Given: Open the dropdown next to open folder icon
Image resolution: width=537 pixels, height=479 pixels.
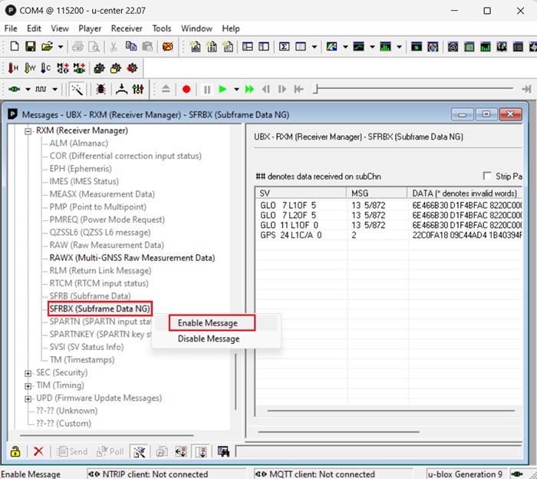Looking at the screenshot, I should click(61, 48).
